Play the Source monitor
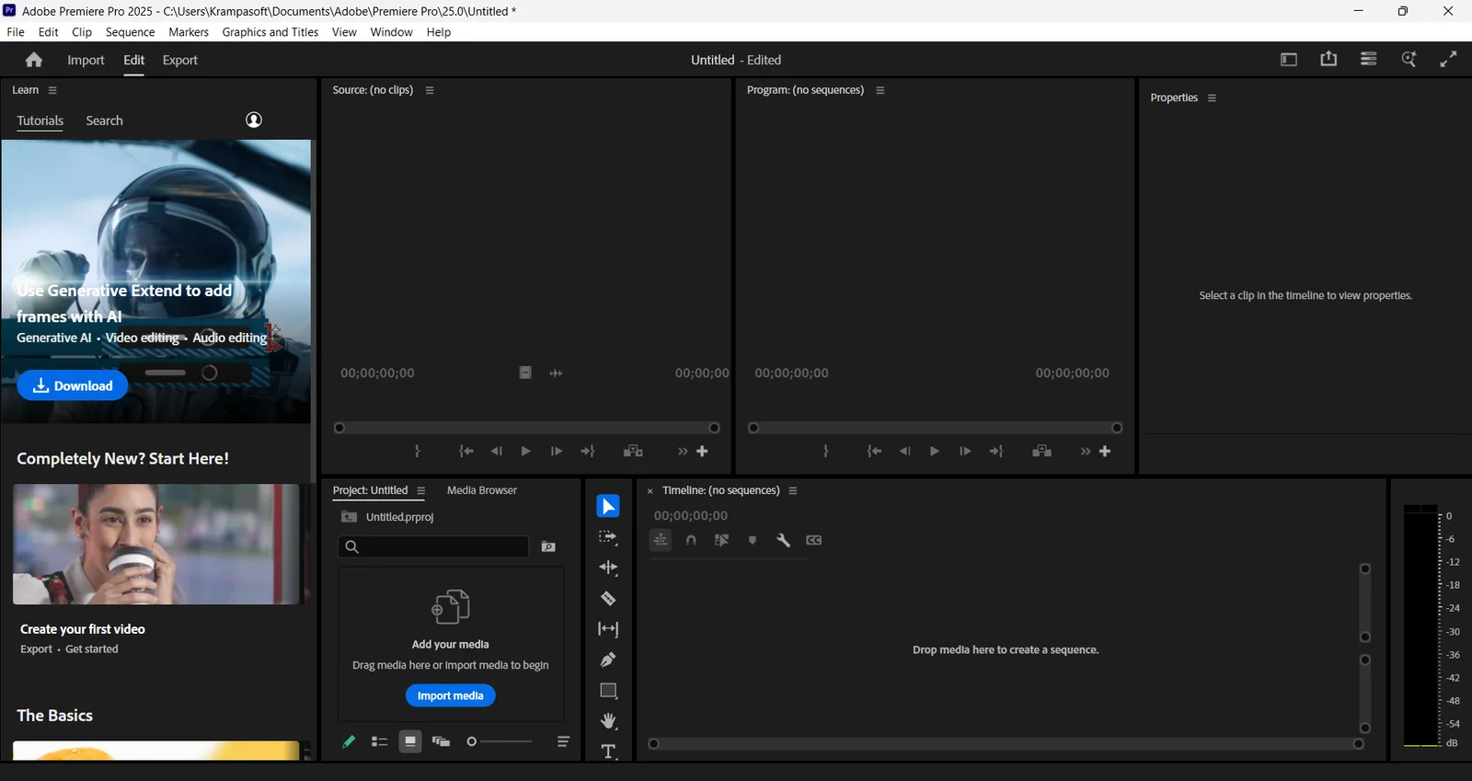The height and width of the screenshot is (781, 1472). coord(525,452)
